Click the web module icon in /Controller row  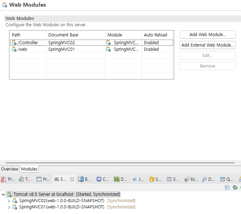click(14, 42)
